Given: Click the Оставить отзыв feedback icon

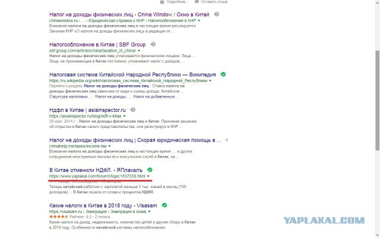Looking at the screenshot, I should [197, 2].
